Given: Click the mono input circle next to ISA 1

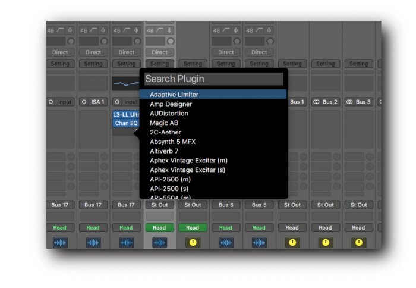Looking at the screenshot, I should click(84, 102).
